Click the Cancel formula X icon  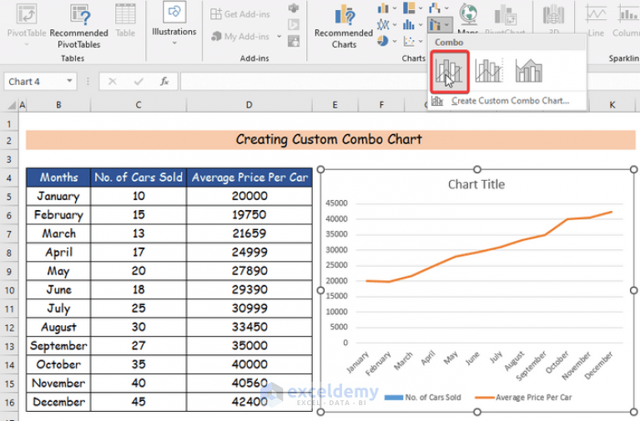coord(113,82)
